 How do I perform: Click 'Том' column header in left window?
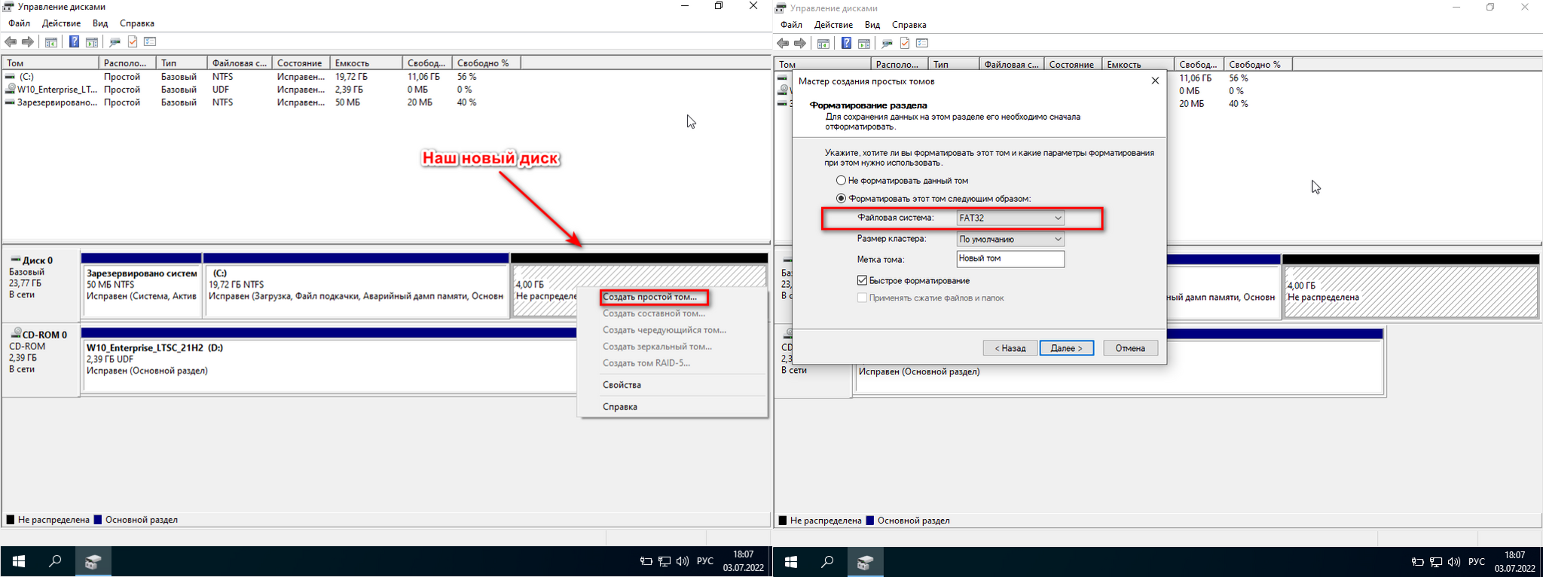[x=50, y=63]
